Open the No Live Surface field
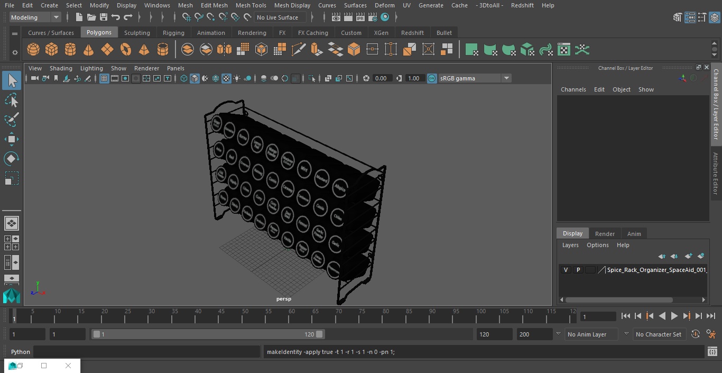 pos(281,17)
